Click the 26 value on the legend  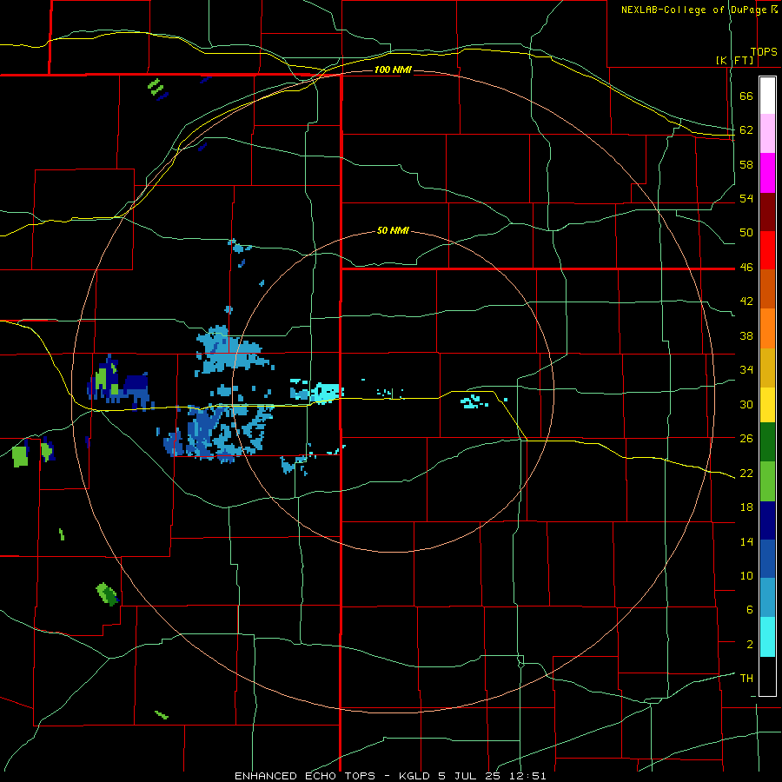746,439
